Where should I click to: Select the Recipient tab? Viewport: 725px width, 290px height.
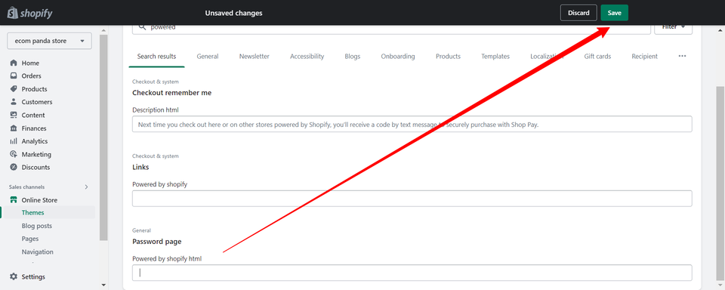[644, 57]
